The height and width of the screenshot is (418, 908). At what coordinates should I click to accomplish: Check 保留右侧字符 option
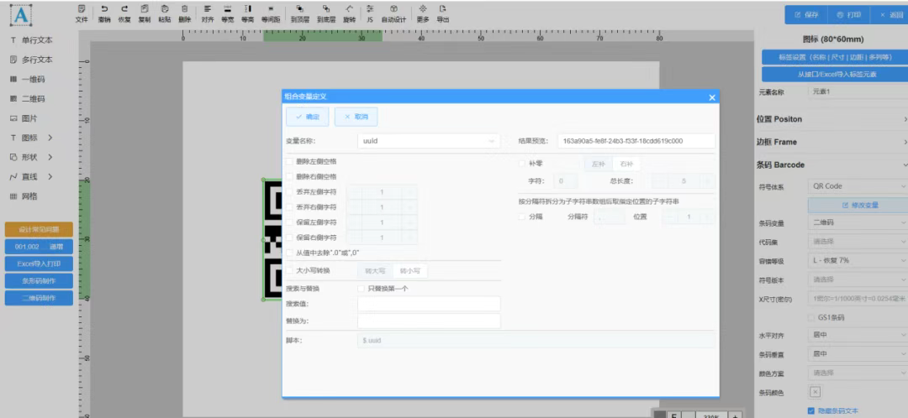tap(289, 238)
